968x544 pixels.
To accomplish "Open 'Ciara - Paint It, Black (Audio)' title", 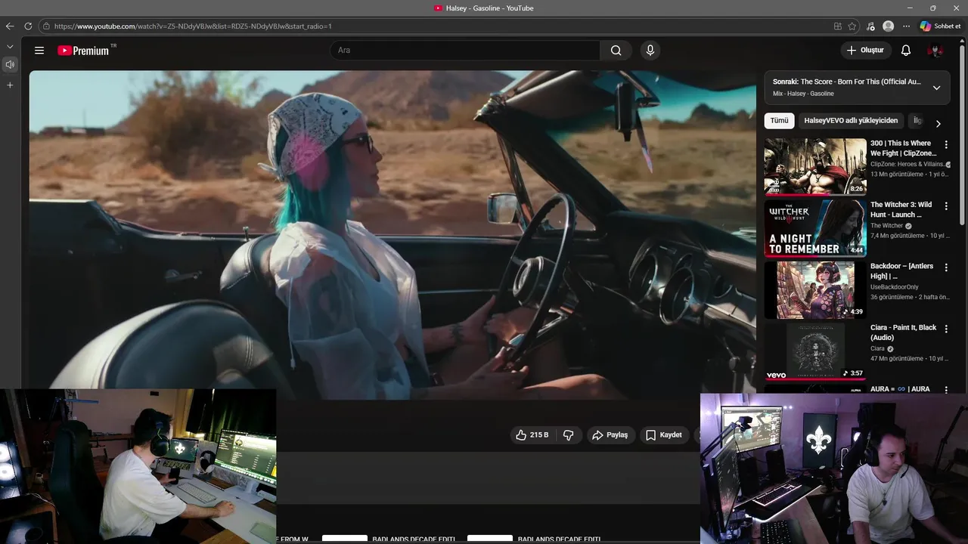I will [903, 332].
